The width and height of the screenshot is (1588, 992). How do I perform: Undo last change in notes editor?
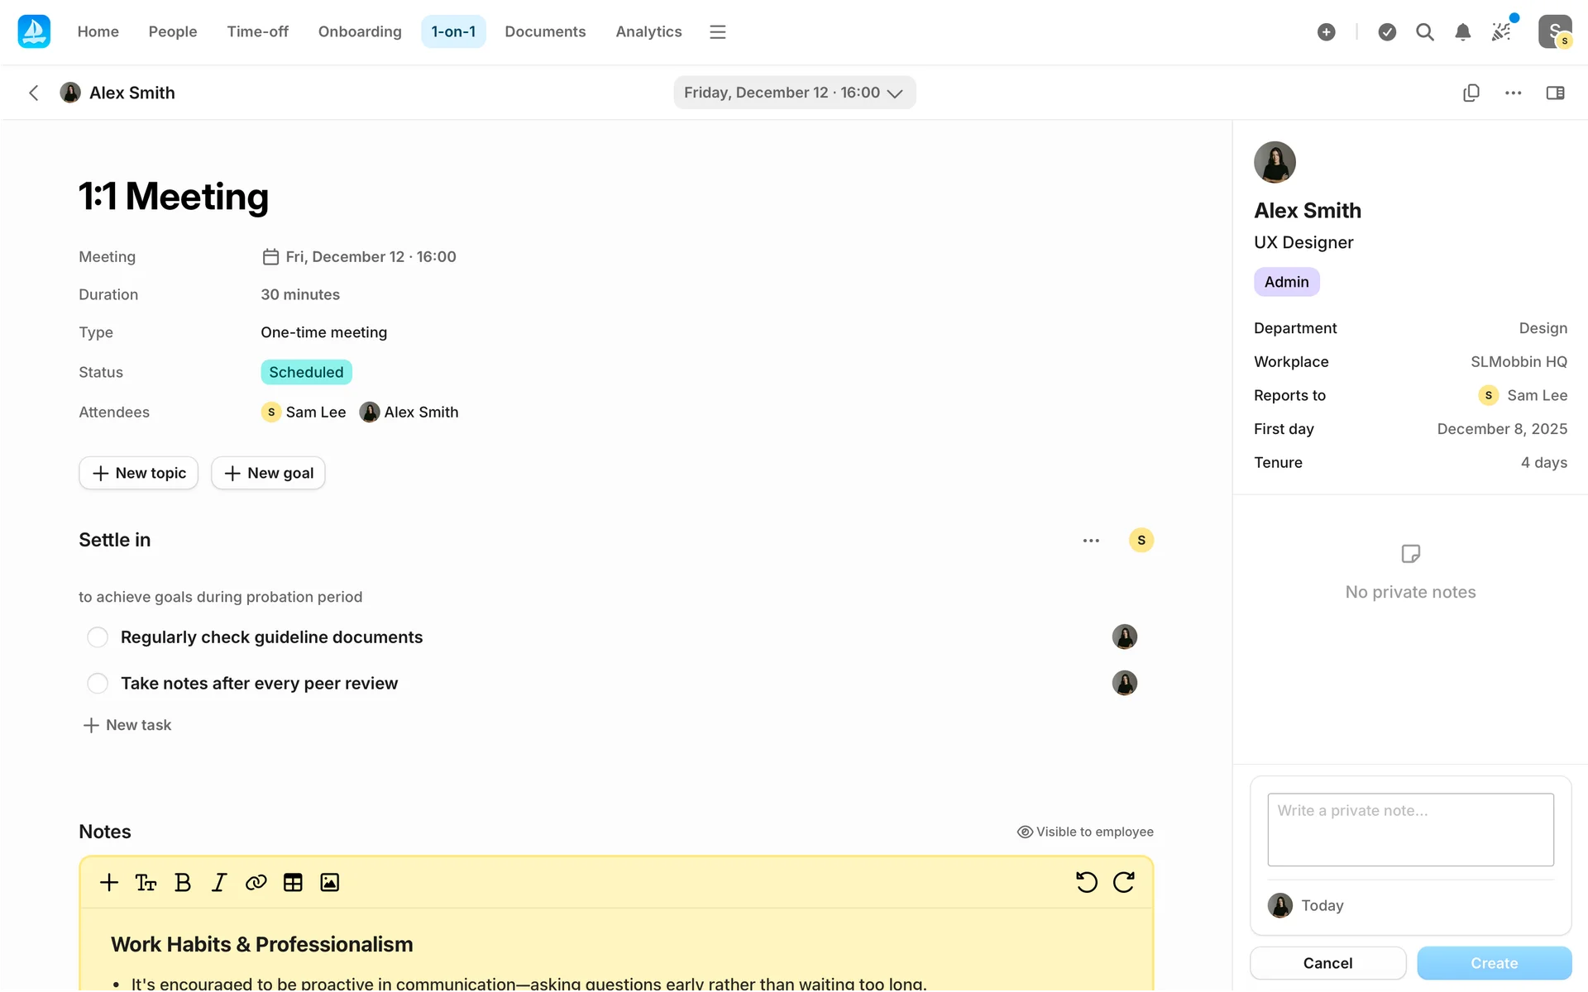pos(1086,882)
